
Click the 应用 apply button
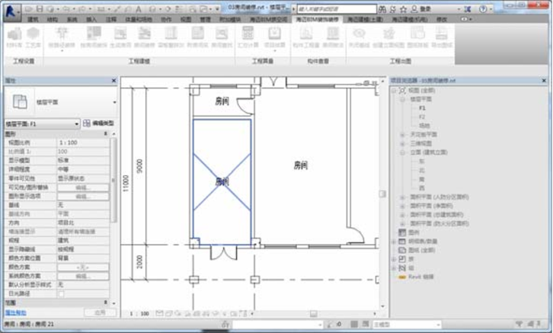point(100,312)
